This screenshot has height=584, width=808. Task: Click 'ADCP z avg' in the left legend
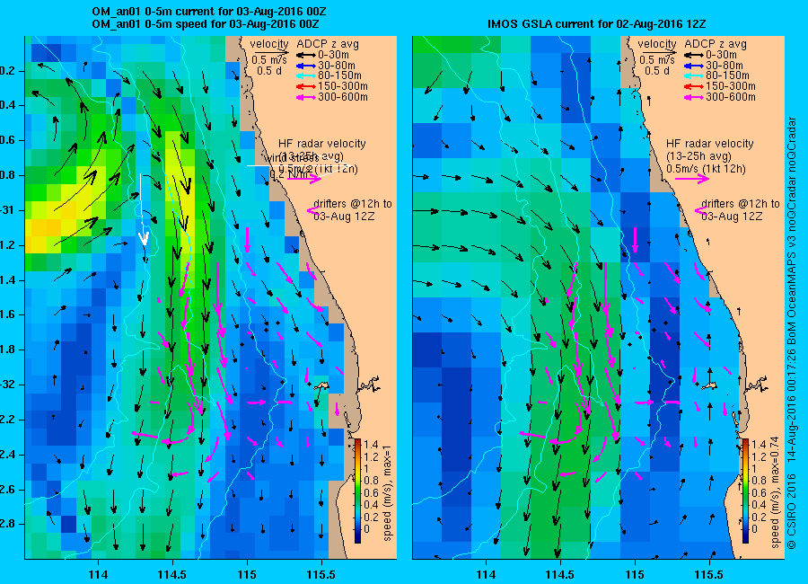click(x=327, y=44)
